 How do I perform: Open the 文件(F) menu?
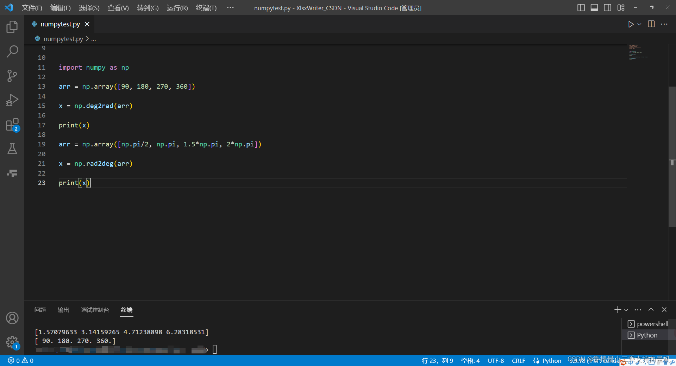[32, 8]
